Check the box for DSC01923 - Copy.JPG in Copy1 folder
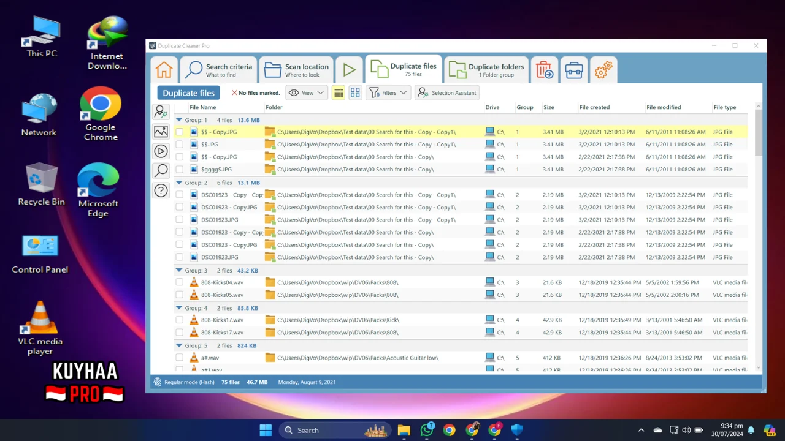The height and width of the screenshot is (441, 785). 179,207
